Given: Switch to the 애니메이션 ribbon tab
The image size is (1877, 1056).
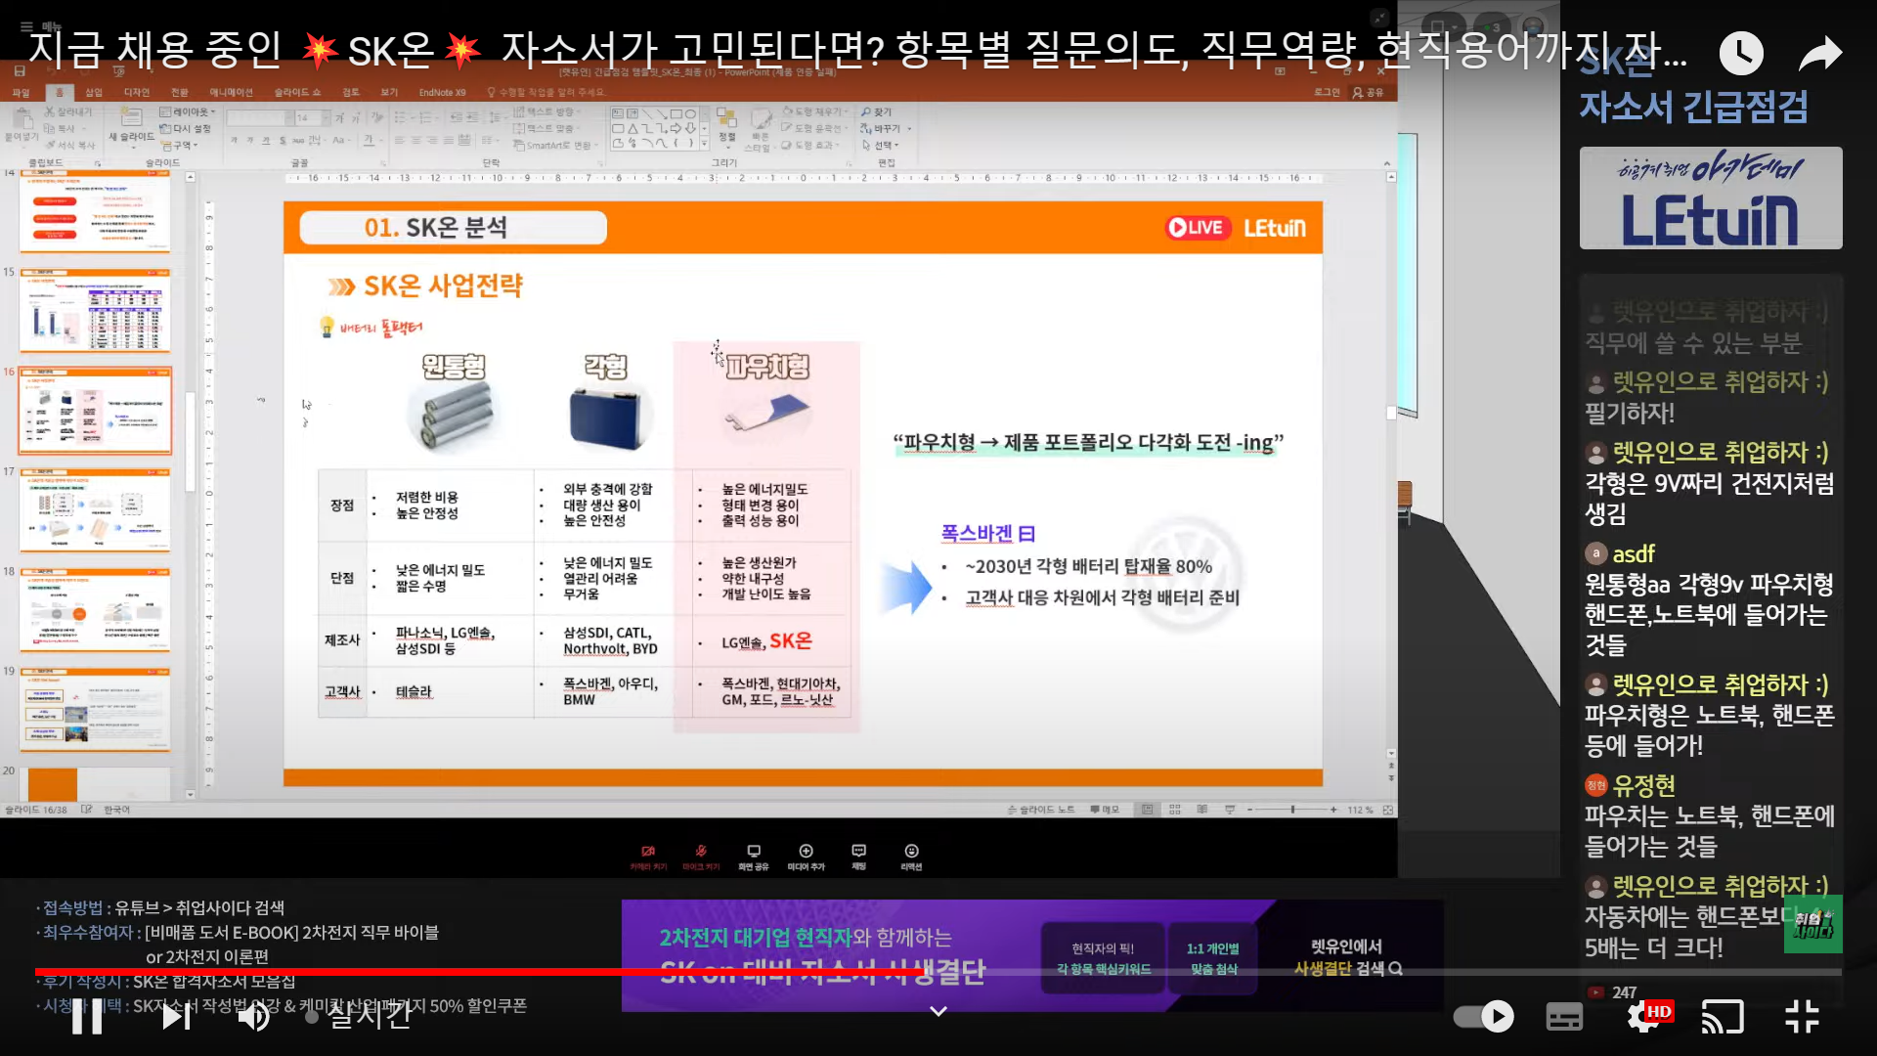Looking at the screenshot, I should [x=232, y=93].
